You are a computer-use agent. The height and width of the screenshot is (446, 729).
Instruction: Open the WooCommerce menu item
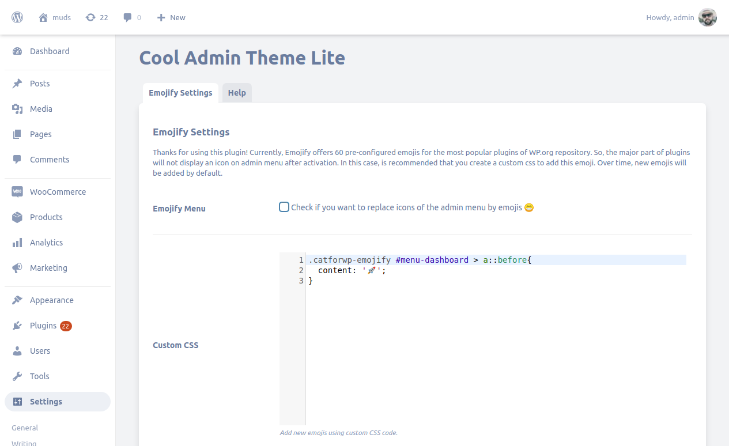click(58, 192)
